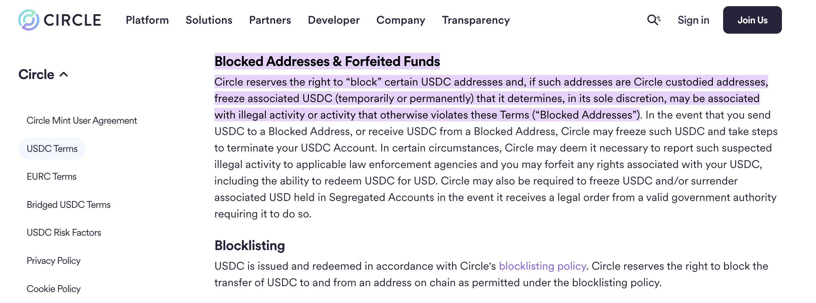Open the Platform navigation menu
Screen dimensions: 816x303
pos(147,20)
